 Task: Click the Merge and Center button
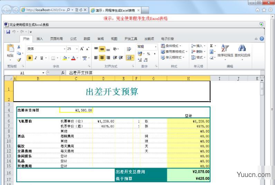[130, 57]
